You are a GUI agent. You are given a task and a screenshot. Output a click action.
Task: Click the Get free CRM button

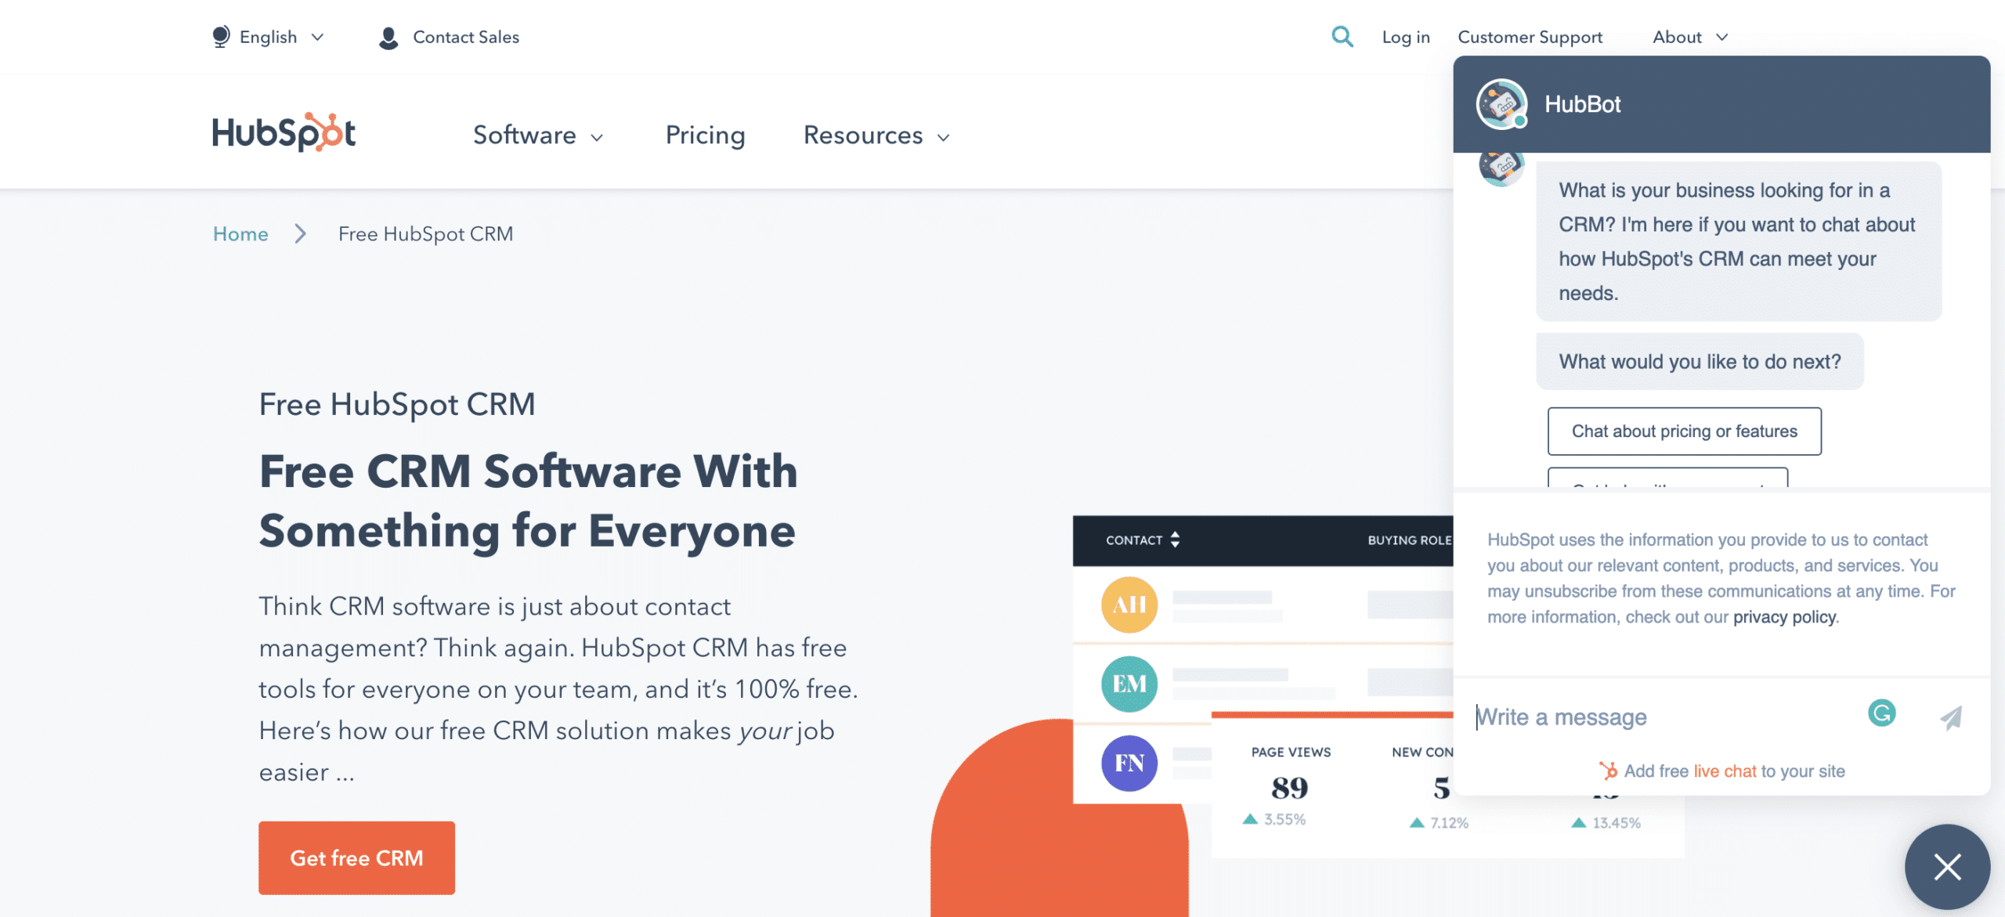click(x=356, y=857)
